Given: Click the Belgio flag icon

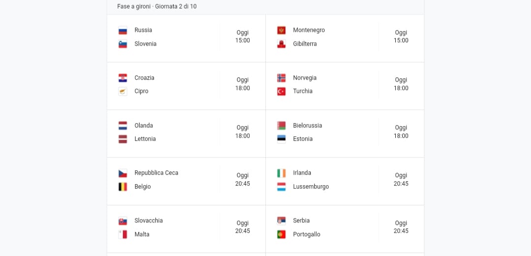Looking at the screenshot, I should 122,187.
